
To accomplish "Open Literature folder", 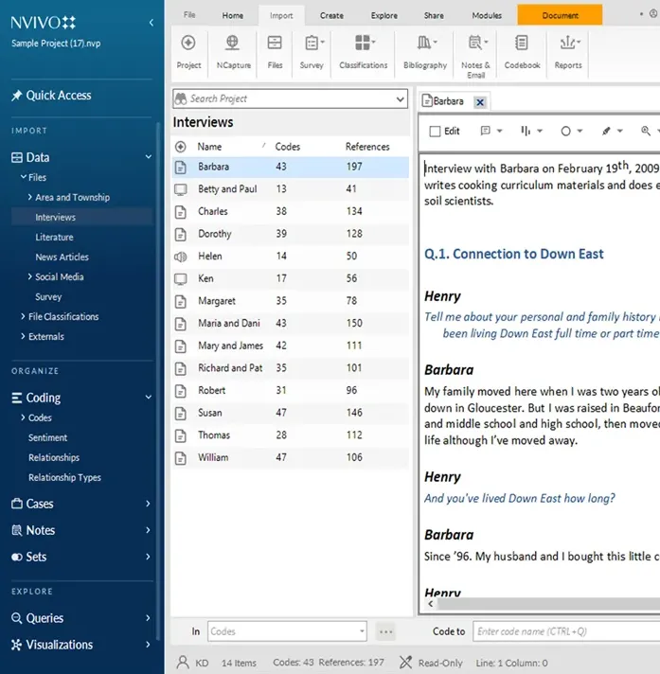I will point(54,237).
